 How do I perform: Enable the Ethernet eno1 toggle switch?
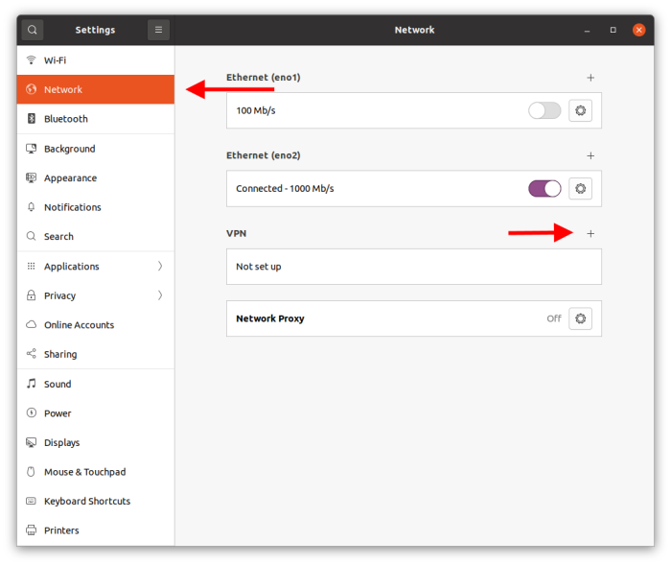click(x=544, y=110)
